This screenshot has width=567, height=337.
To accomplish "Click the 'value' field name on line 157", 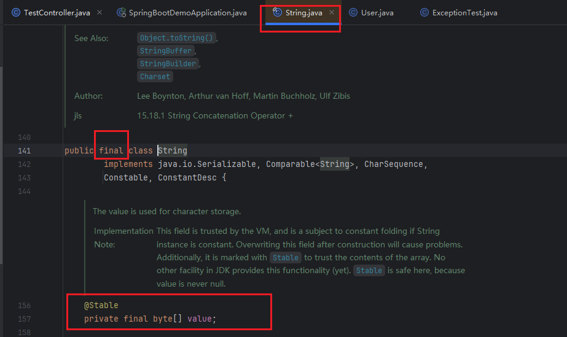I will [x=199, y=319].
